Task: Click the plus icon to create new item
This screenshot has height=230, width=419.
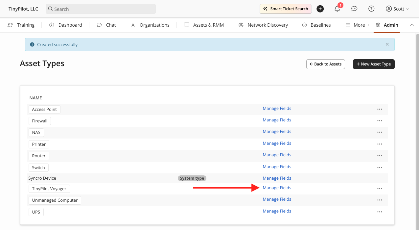Action: click(x=320, y=9)
